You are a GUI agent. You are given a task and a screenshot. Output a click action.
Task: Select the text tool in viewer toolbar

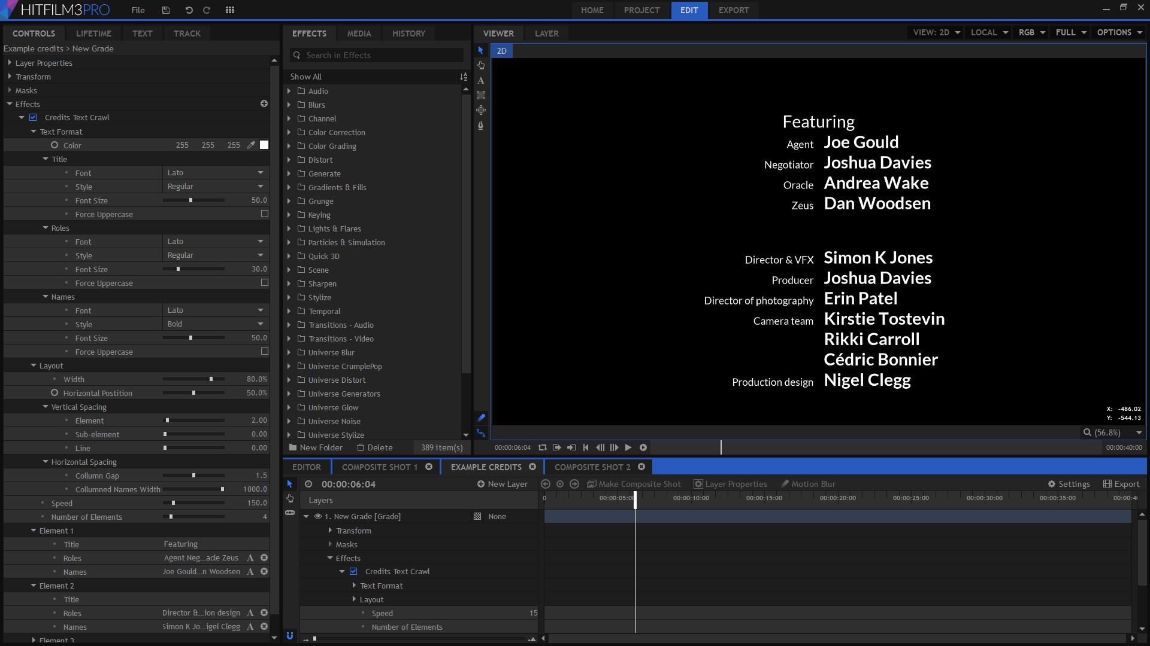click(x=482, y=79)
